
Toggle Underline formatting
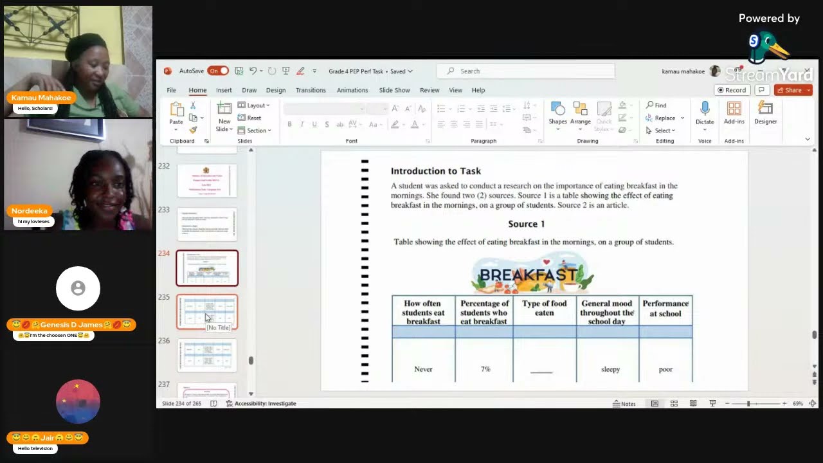click(314, 124)
